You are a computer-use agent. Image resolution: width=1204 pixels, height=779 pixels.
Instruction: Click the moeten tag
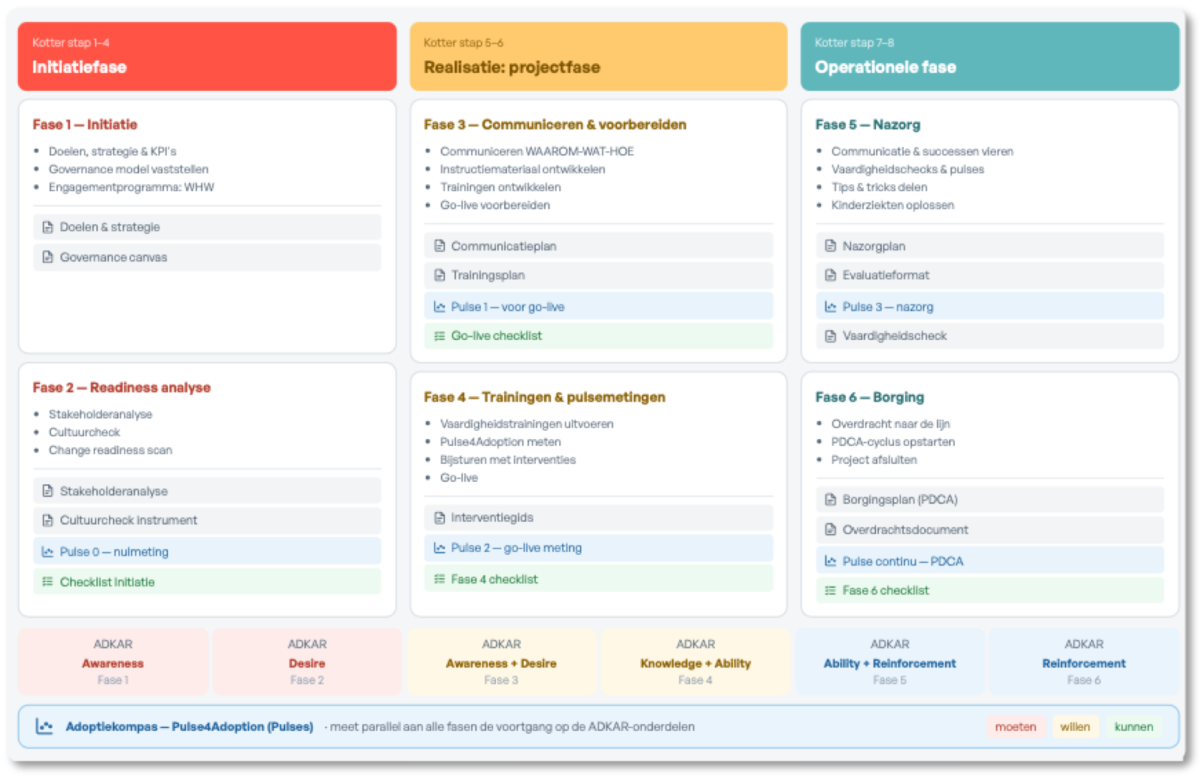pyautogui.click(x=1015, y=727)
